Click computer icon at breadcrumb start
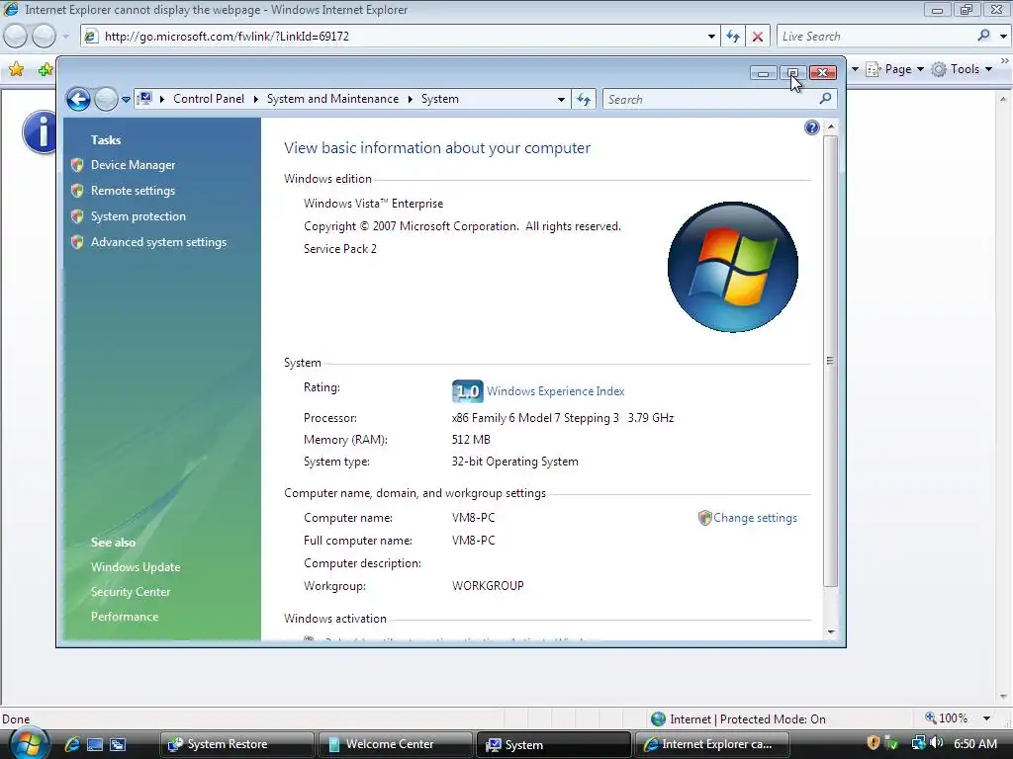 (x=144, y=99)
